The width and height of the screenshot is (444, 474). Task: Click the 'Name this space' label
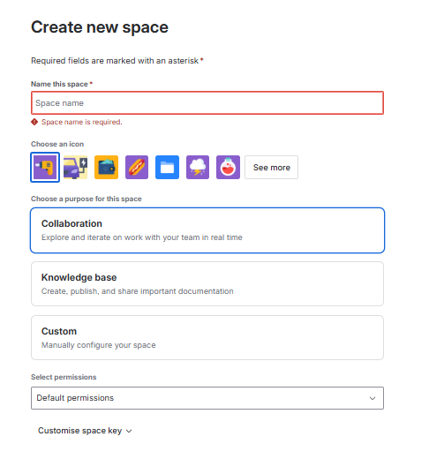59,84
